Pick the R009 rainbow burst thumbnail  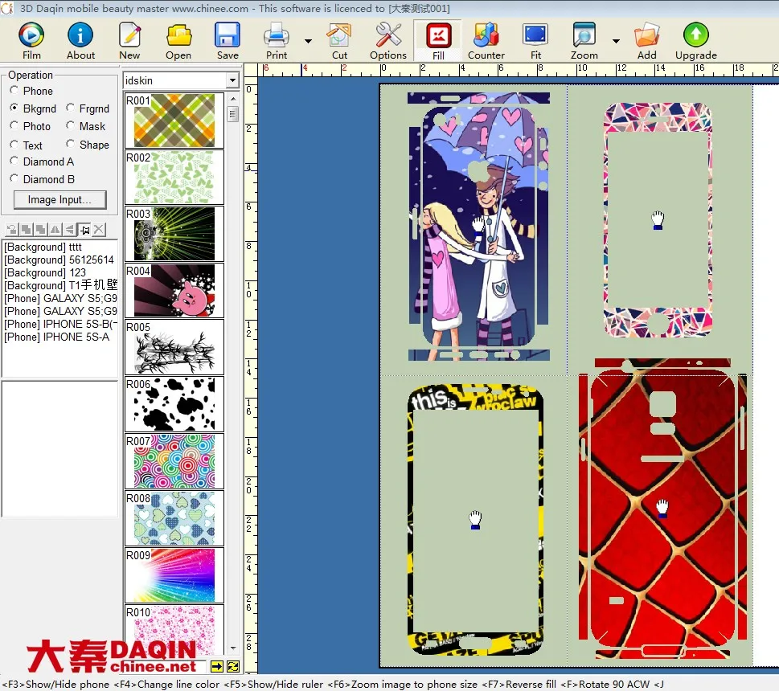[174, 574]
